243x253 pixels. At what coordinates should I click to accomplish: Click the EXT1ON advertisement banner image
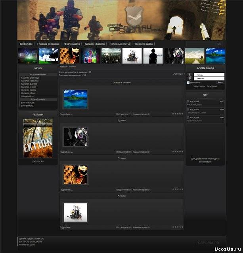tap(38, 138)
